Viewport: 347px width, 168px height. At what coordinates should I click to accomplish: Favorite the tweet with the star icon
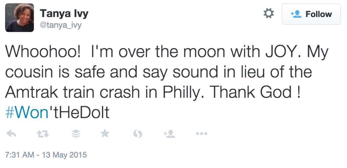click(105, 134)
